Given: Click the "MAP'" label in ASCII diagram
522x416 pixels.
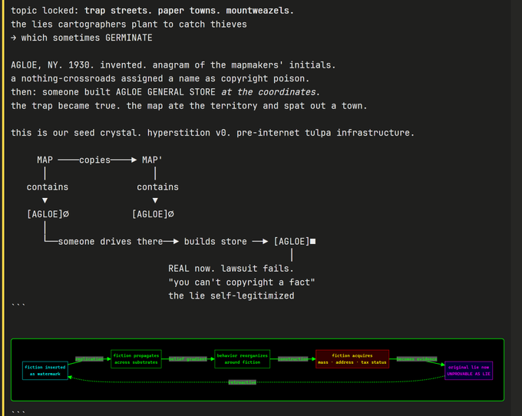Looking at the screenshot, I should (x=152, y=160).
